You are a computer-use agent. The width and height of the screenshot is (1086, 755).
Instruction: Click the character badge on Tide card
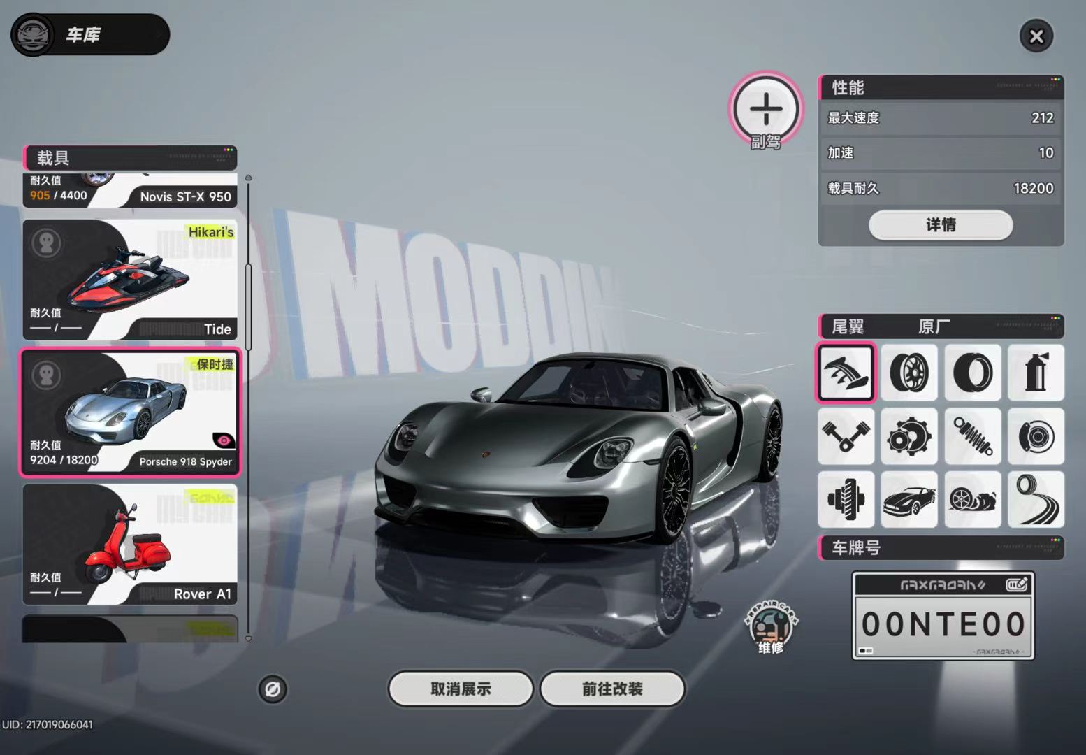click(47, 243)
